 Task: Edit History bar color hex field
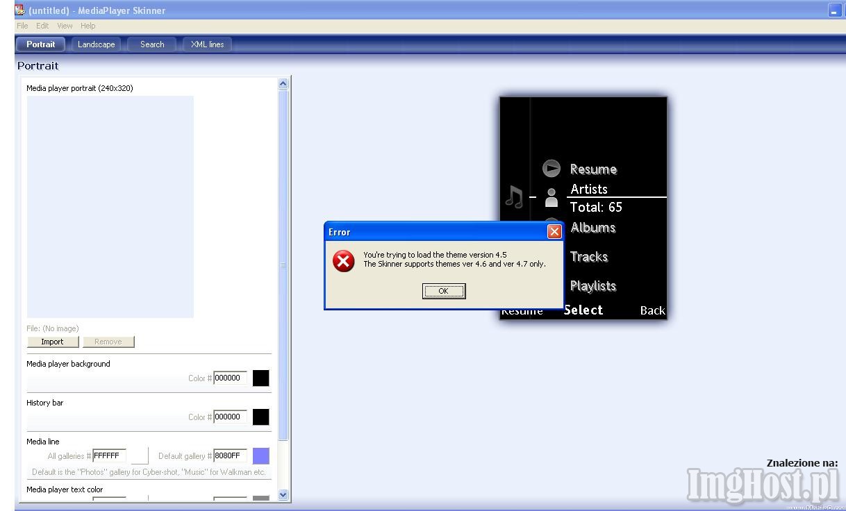(230, 417)
